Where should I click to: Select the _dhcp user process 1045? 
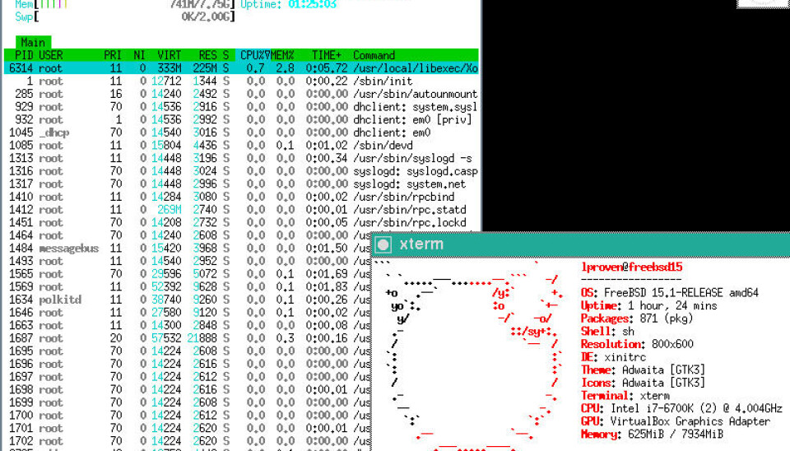[x=241, y=133]
